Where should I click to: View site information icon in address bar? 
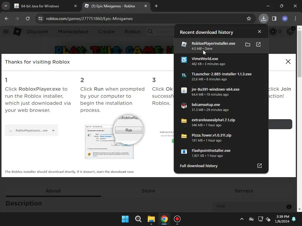40,19
